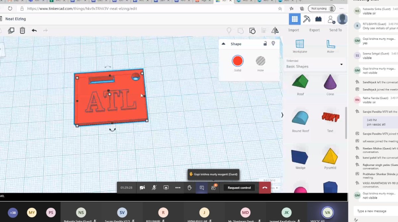This screenshot has height=222, width=398.
Task: Click the Share content icon
Action: click(166, 188)
